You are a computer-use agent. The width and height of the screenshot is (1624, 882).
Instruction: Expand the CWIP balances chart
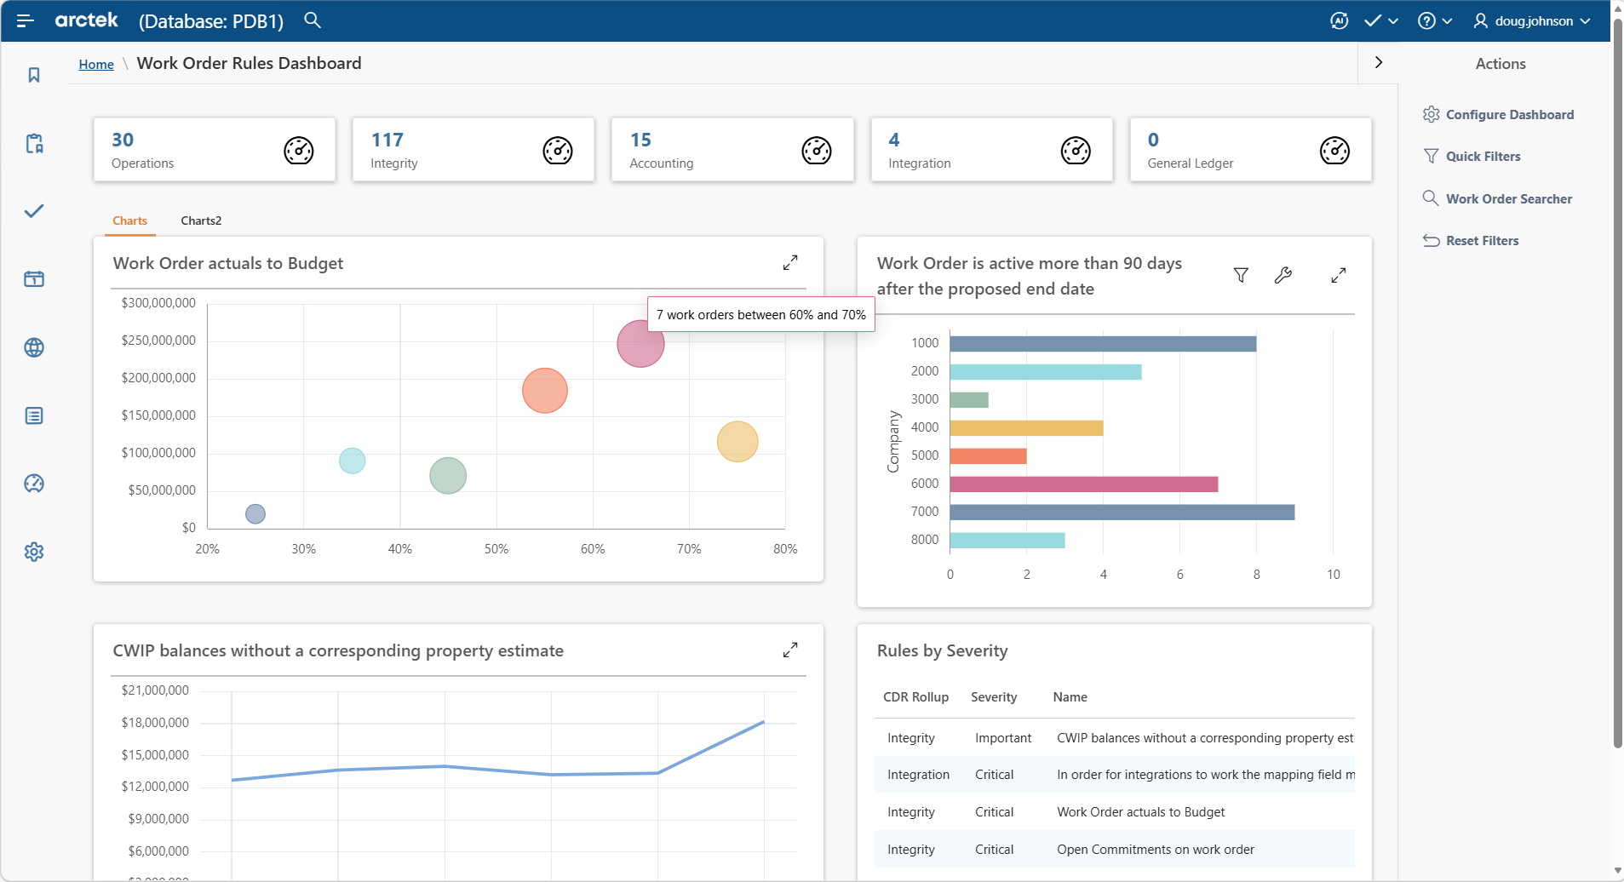coord(790,650)
